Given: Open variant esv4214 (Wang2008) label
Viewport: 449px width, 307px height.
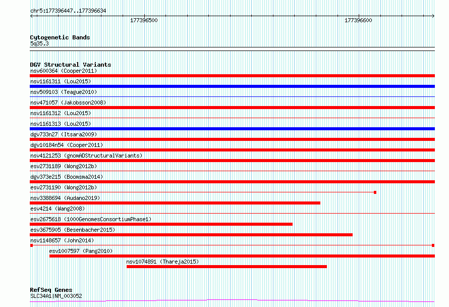Looking at the screenshot, I should tap(58, 209).
